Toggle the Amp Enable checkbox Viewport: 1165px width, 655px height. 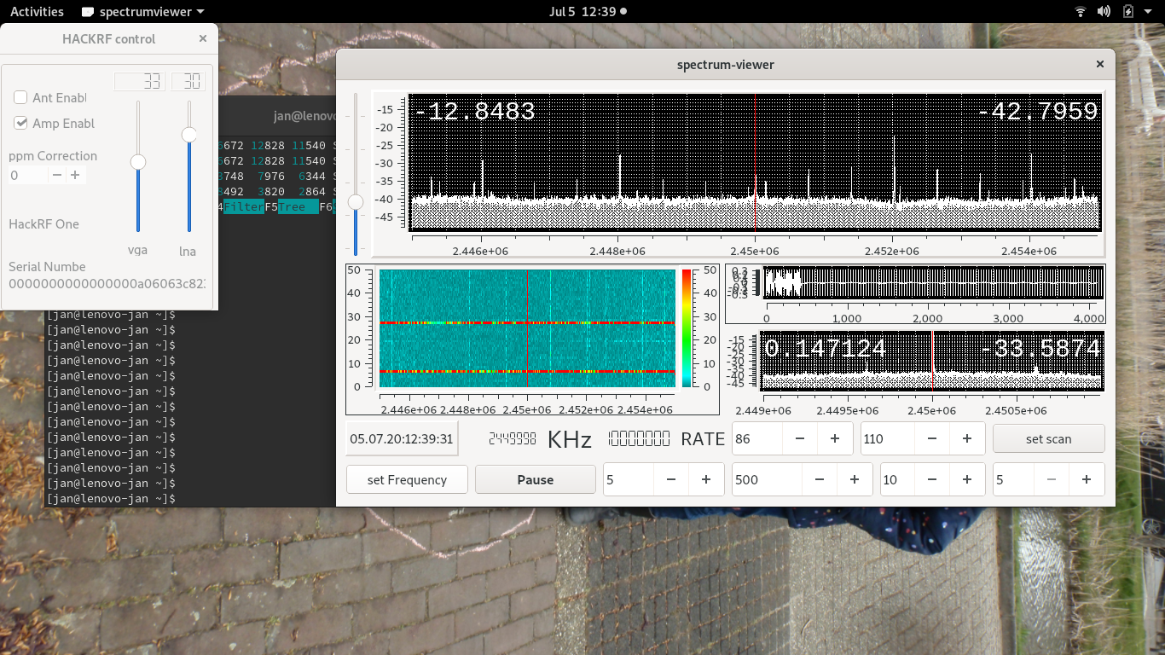(x=20, y=123)
